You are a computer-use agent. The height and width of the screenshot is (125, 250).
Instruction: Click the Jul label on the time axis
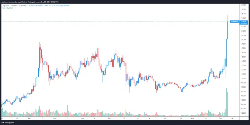(x=165, y=118)
